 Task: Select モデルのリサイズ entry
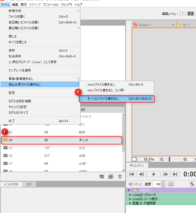pyautogui.click(x=40, y=113)
